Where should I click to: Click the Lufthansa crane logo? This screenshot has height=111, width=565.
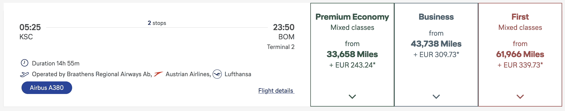click(217, 74)
